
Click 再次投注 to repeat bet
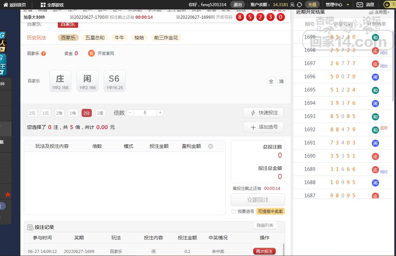click(x=264, y=251)
